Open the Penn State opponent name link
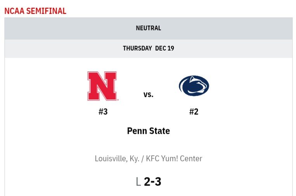 click(x=148, y=131)
